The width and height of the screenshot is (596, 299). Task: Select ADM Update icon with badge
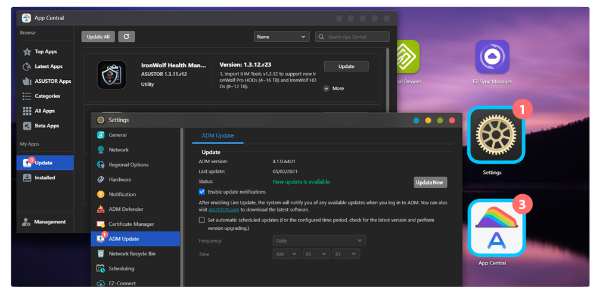(x=101, y=238)
